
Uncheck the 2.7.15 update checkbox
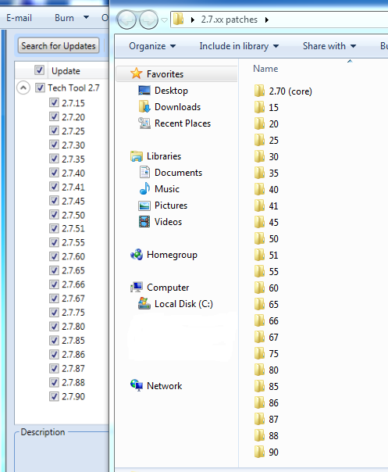click(54, 102)
